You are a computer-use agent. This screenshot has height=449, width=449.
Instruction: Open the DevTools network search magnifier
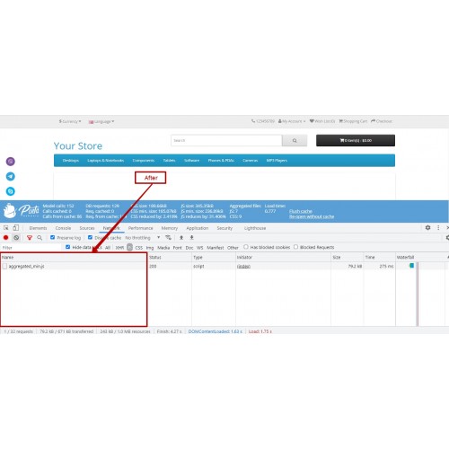coord(40,238)
